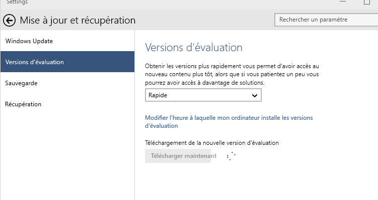Select Versions d'évaluation sidebar item
The image size is (378, 200).
coord(67,62)
